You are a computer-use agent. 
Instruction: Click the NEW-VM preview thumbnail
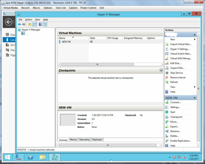click(x=68, y=120)
